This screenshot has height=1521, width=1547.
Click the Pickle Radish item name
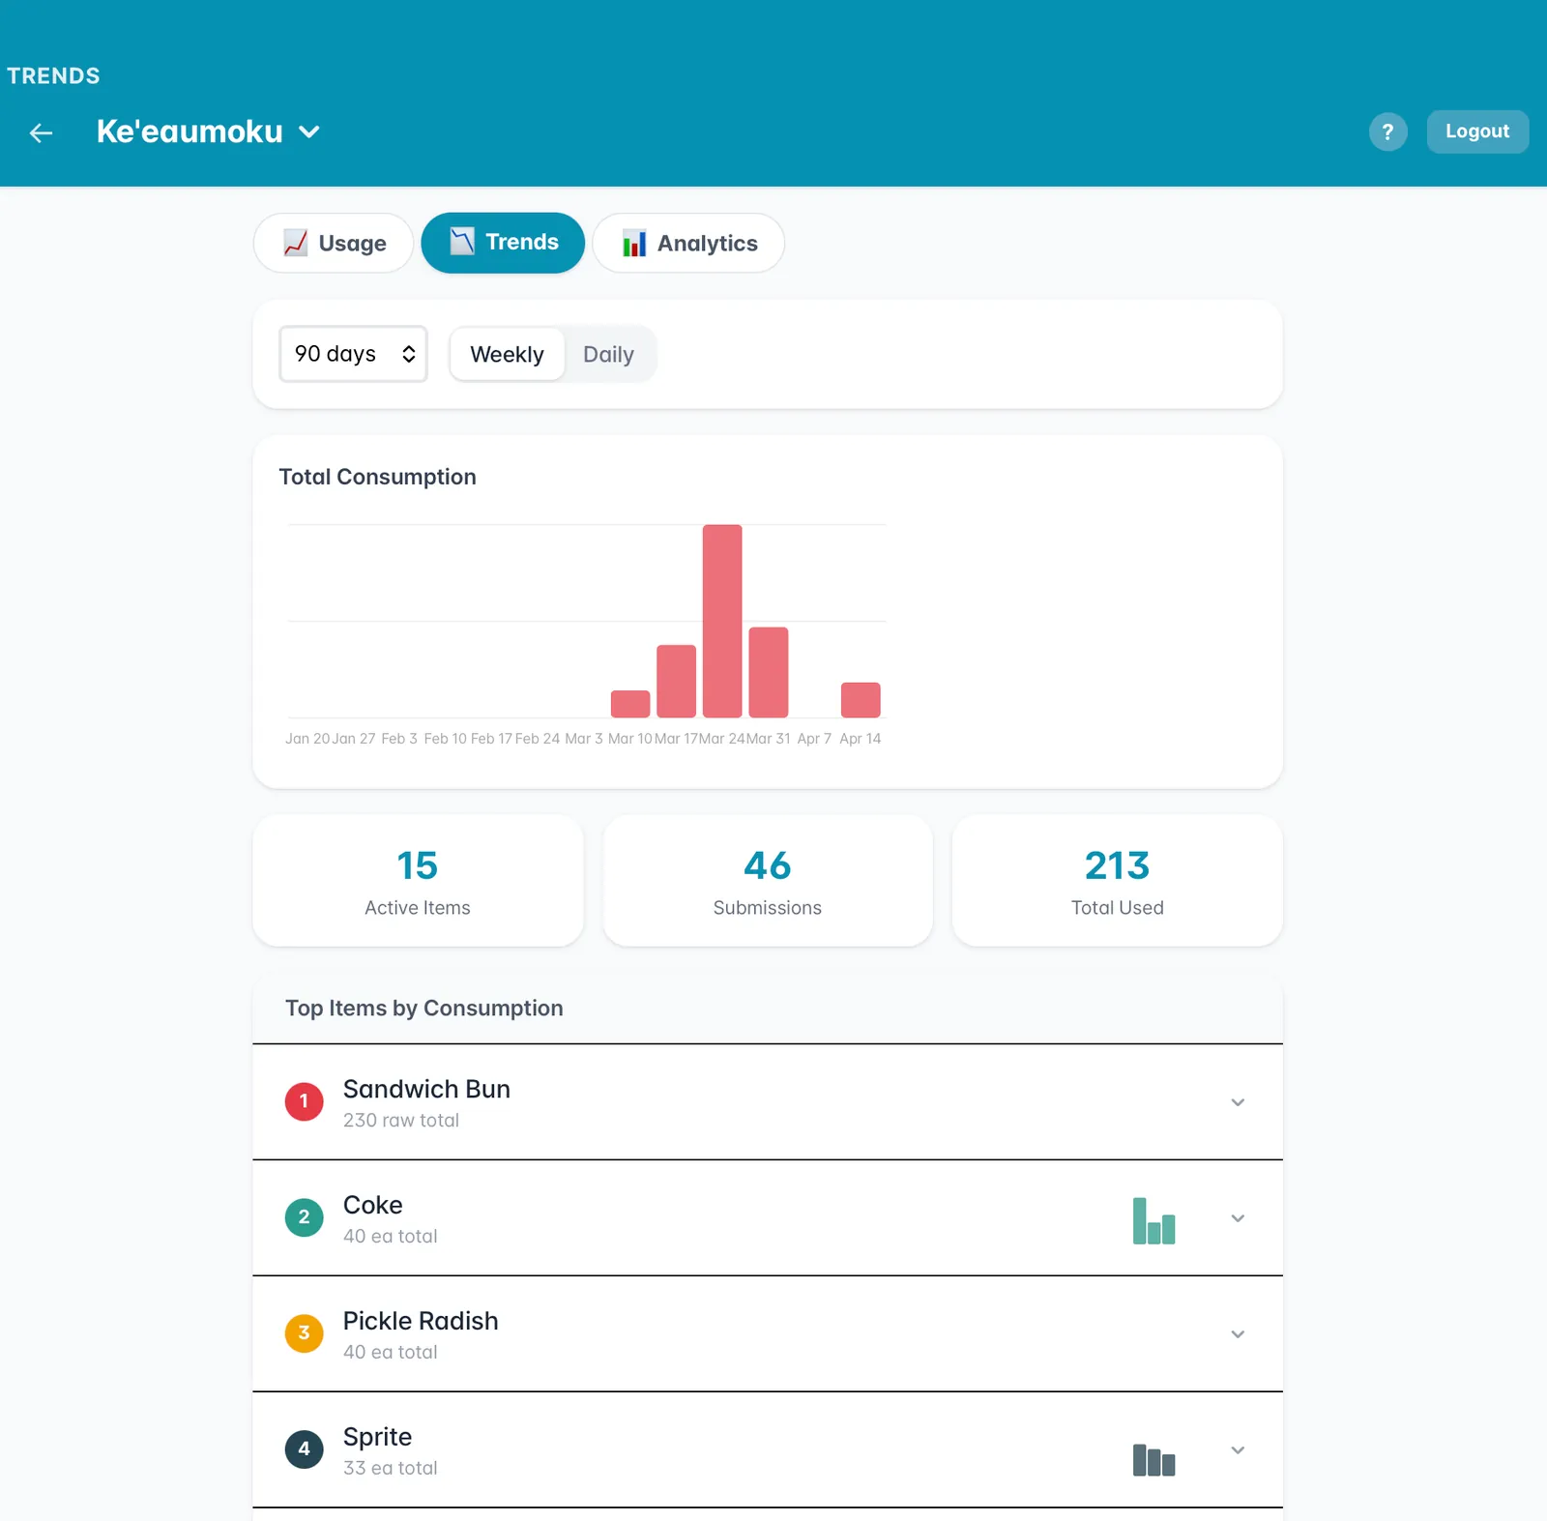coord(421,1321)
